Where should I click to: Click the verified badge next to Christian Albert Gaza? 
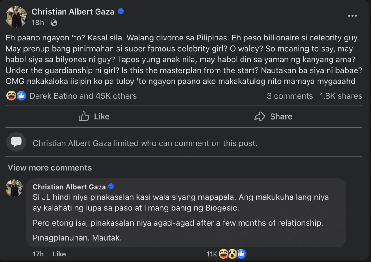[x=121, y=11]
